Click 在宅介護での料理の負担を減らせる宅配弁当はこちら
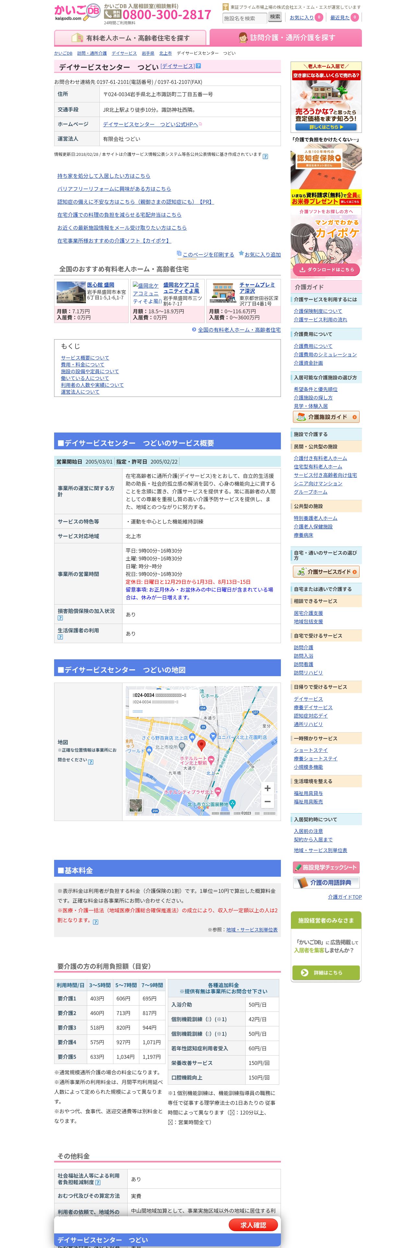The width and height of the screenshot is (416, 1248). [119, 214]
